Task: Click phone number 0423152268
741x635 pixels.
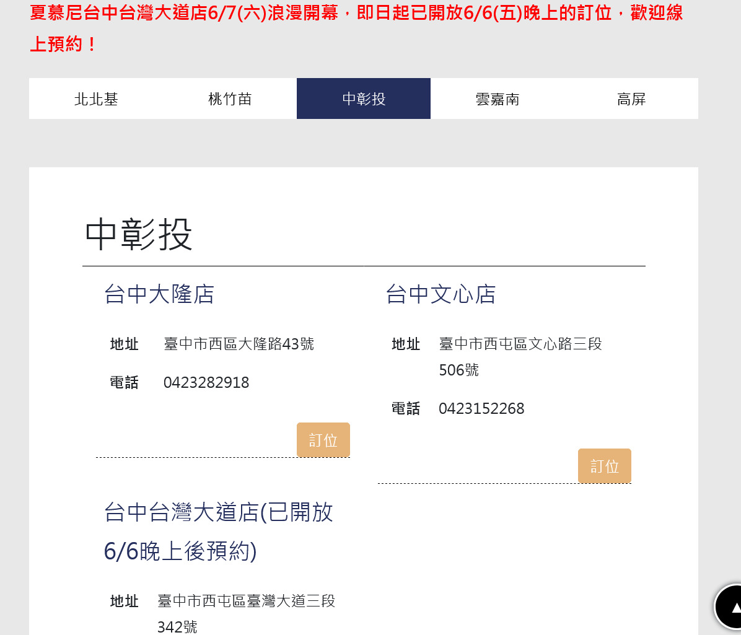Action: 481,409
